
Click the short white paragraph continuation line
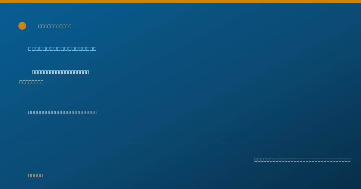point(31,82)
